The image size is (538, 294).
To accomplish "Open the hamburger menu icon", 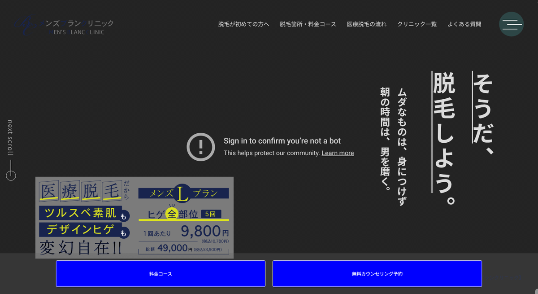I will tap(511, 24).
